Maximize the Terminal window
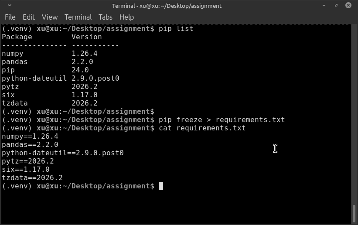 pos(336,5)
